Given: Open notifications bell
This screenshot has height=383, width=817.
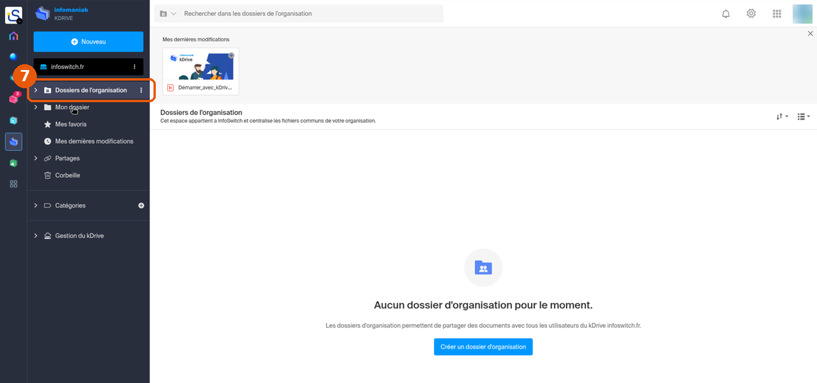Looking at the screenshot, I should tap(726, 14).
